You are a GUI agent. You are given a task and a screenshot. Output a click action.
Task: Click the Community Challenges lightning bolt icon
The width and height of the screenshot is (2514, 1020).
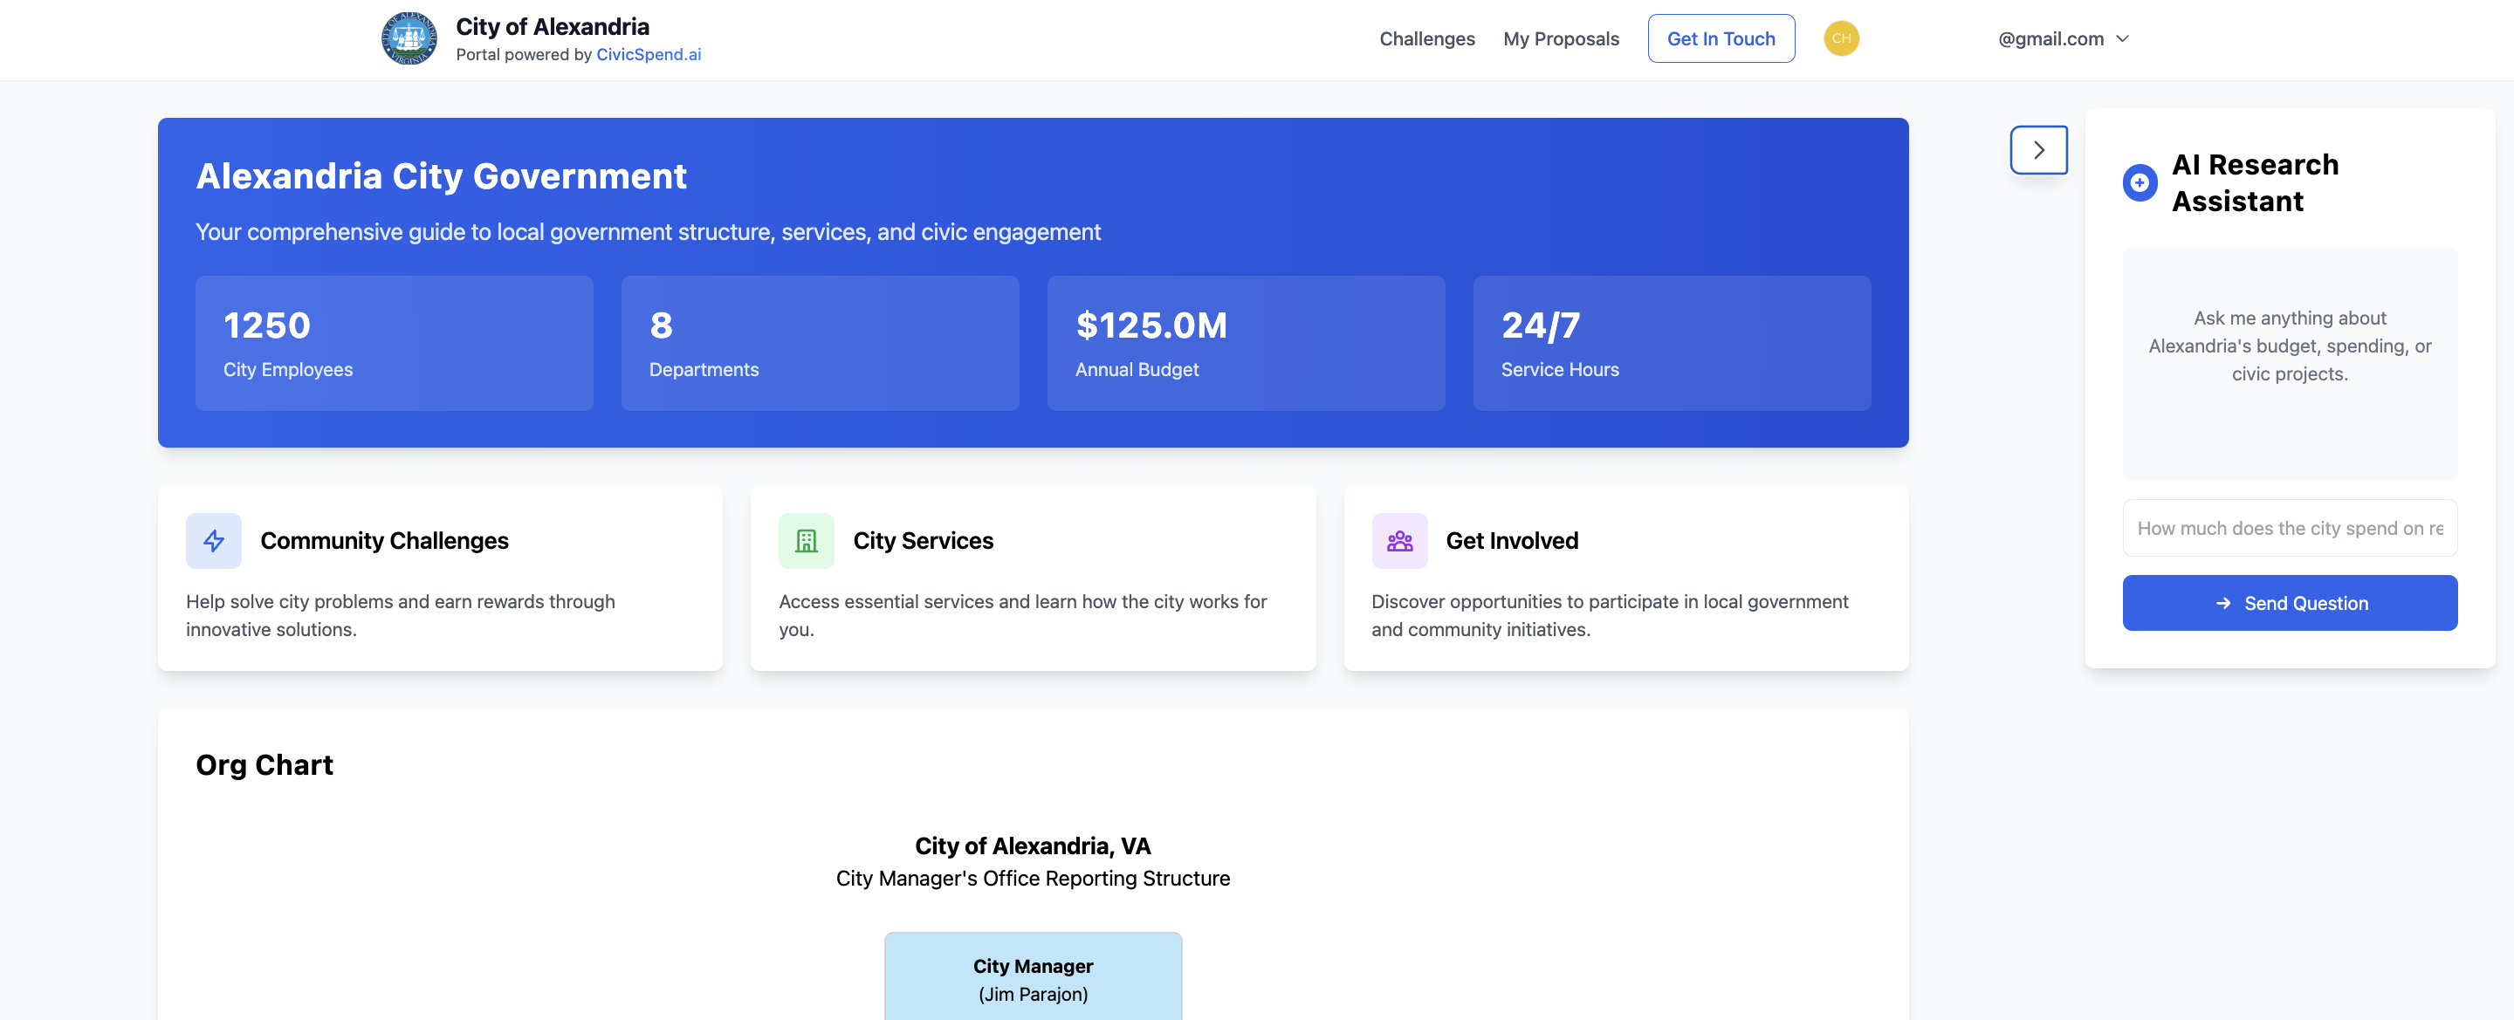pos(214,540)
